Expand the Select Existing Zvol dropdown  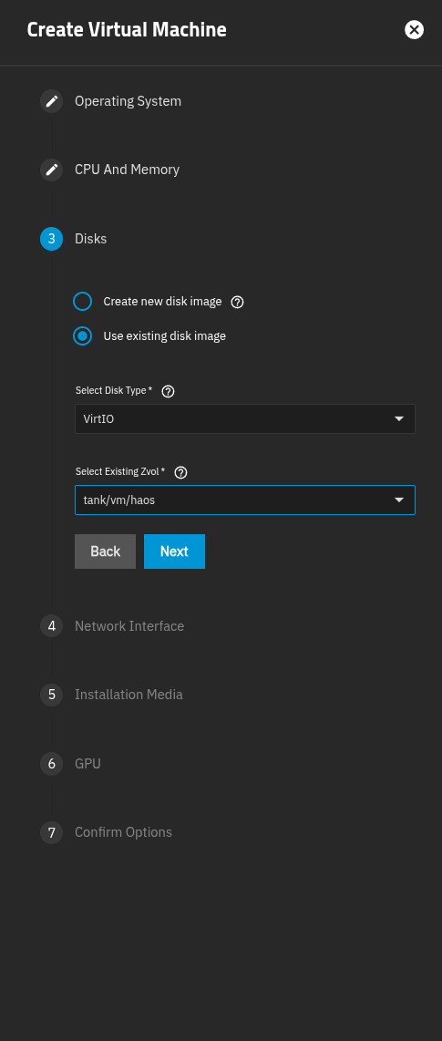coord(245,500)
